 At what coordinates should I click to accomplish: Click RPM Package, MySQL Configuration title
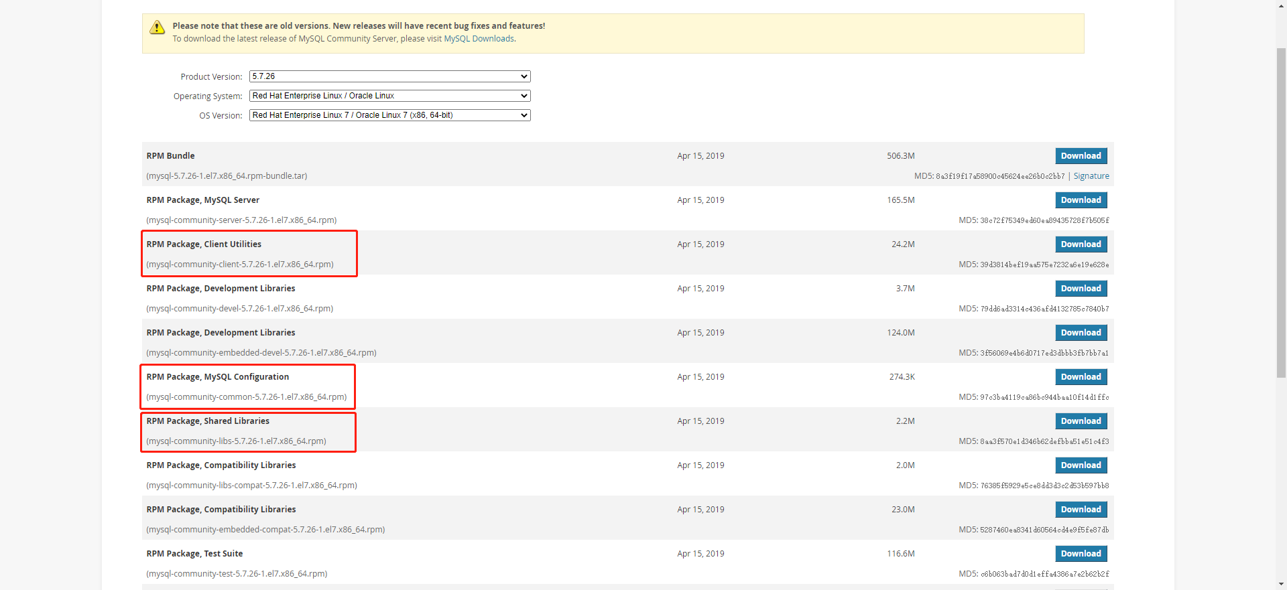pyautogui.click(x=218, y=377)
